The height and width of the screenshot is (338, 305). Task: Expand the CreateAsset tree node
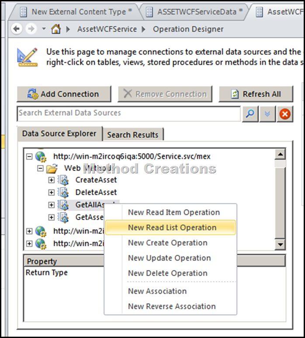pos(52,180)
